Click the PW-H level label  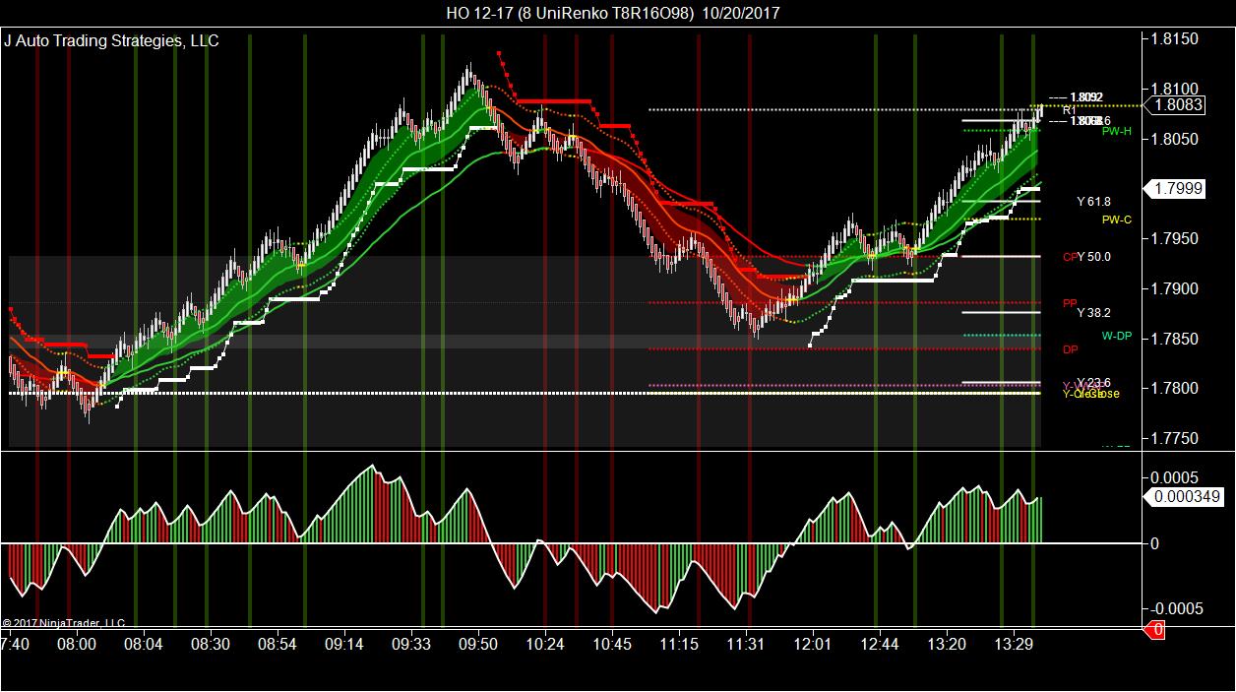(1117, 131)
